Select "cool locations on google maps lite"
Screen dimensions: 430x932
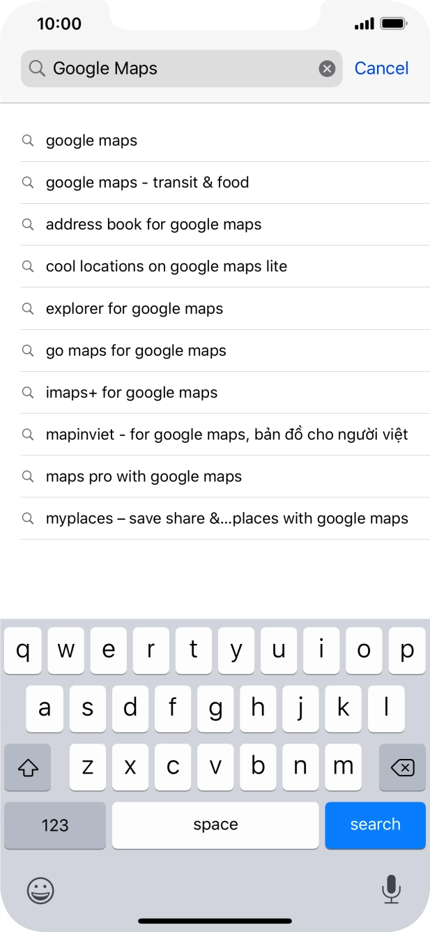pyautogui.click(x=167, y=266)
